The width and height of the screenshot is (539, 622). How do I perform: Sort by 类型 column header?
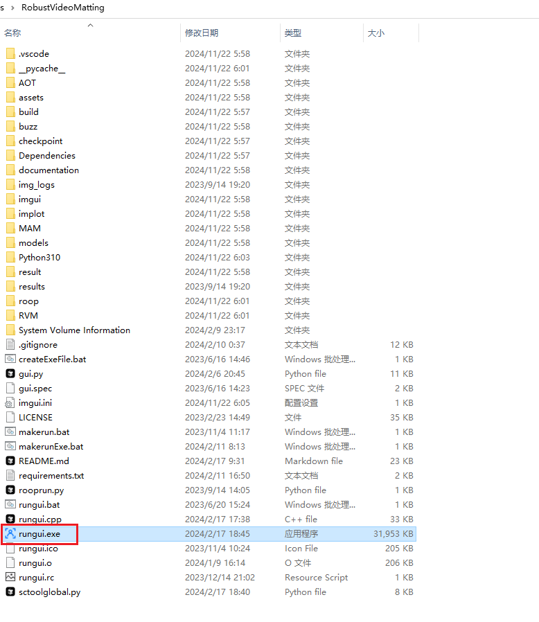[x=293, y=33]
